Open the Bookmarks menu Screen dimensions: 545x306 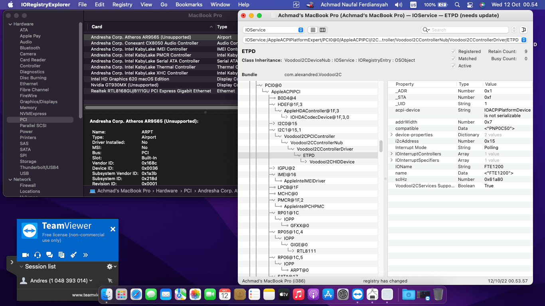coord(189,5)
